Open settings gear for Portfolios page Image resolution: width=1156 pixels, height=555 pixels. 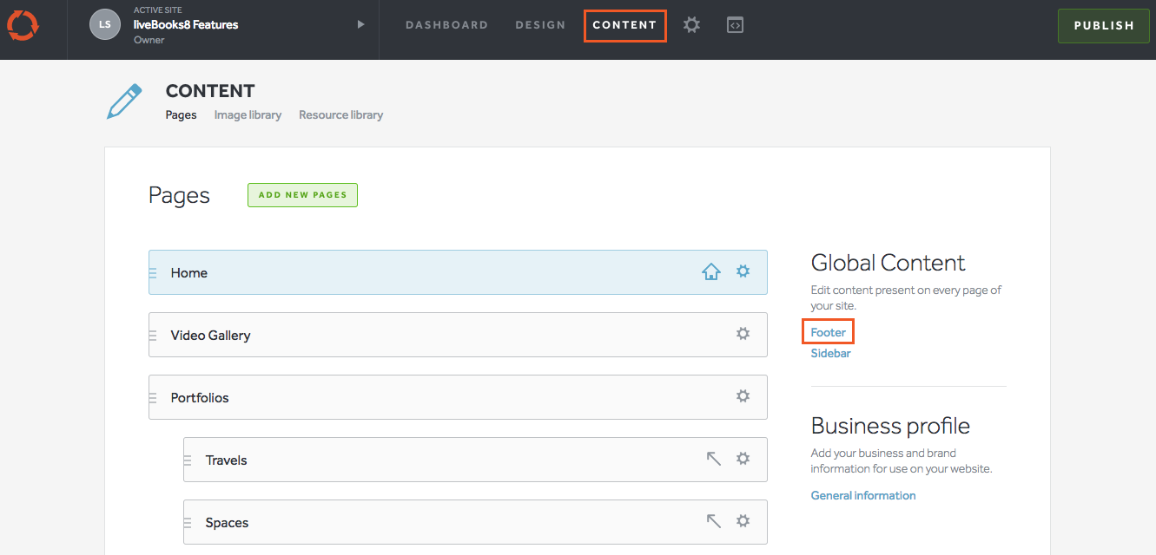point(743,396)
